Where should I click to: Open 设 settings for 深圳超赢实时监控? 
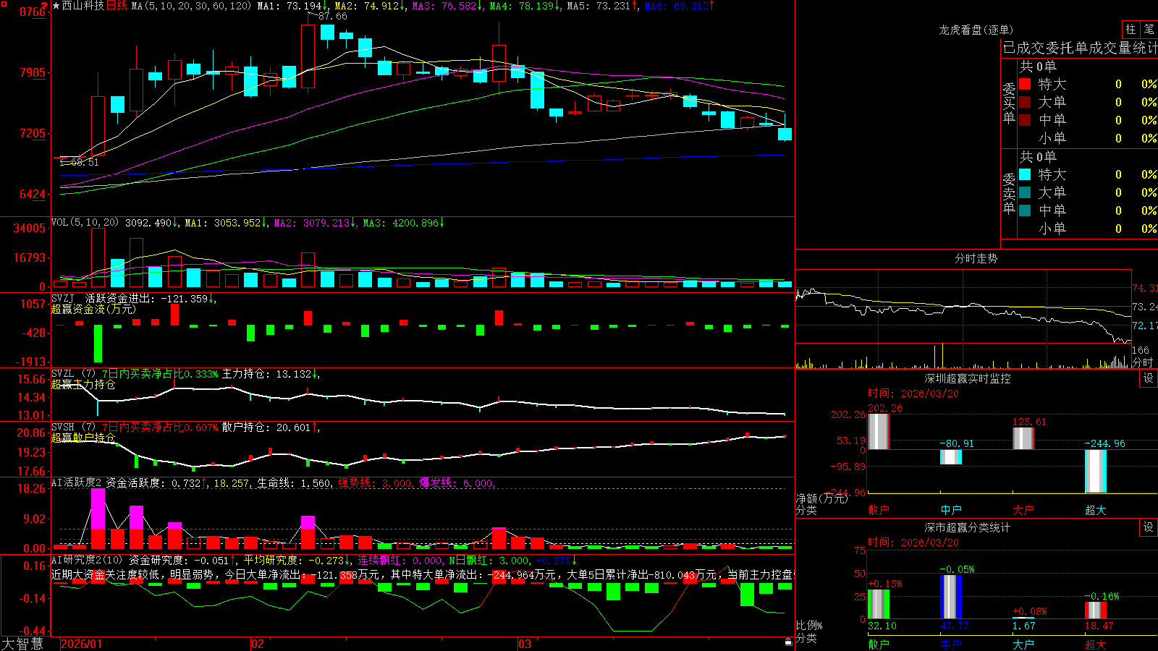(x=1148, y=378)
